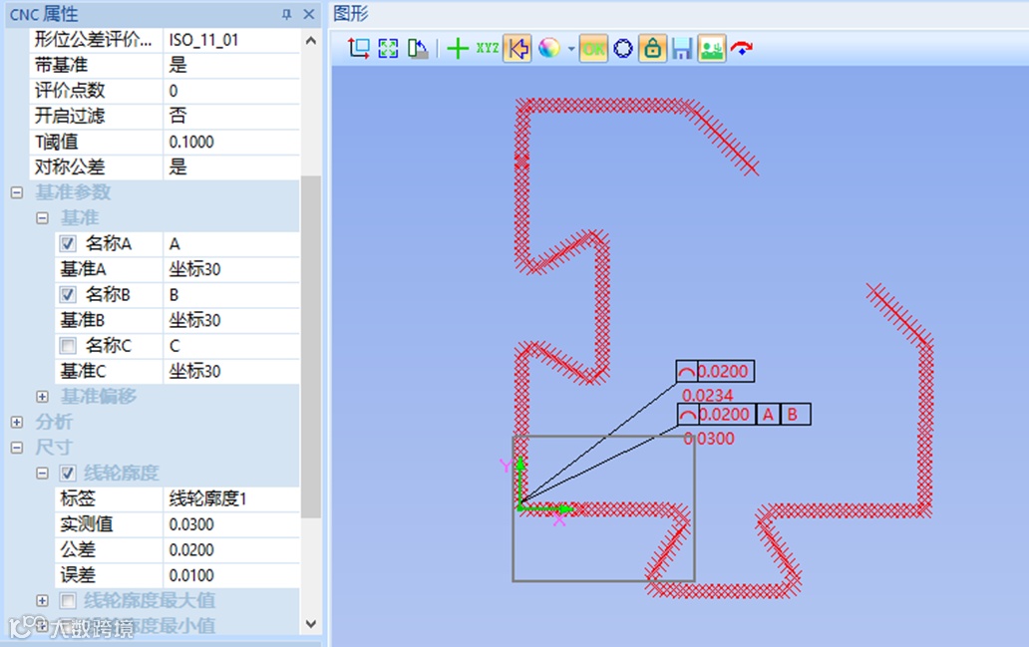The image size is (1029, 647).
Task: Edit the 名称B value B
Action: coord(231,295)
